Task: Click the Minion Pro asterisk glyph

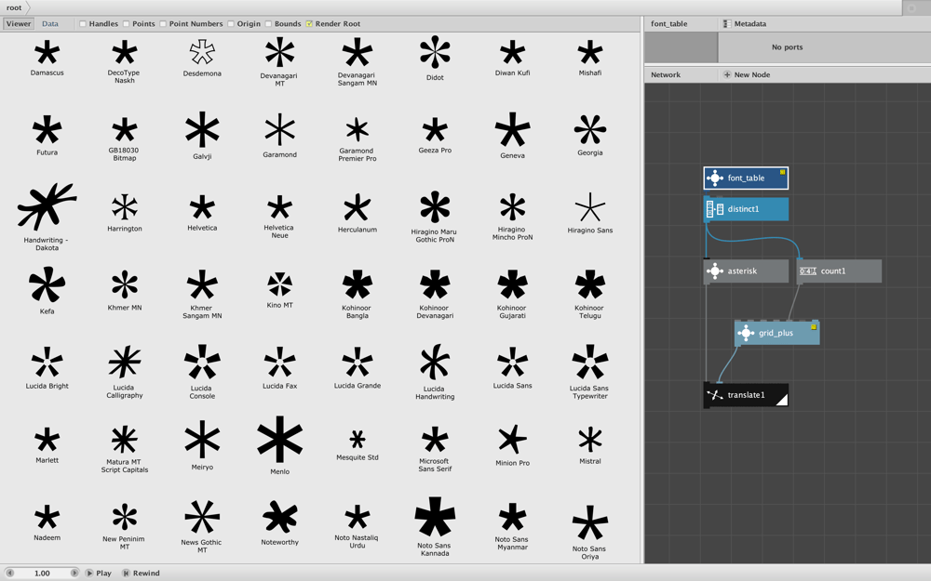Action: pyautogui.click(x=512, y=440)
